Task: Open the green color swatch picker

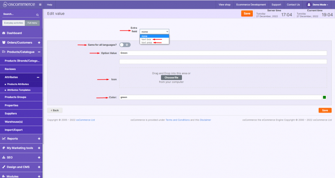Action: [325, 97]
